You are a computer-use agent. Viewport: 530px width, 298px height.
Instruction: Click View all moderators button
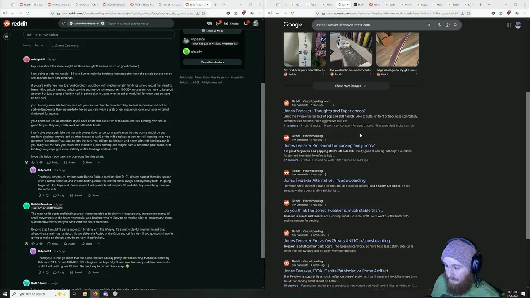(x=212, y=62)
